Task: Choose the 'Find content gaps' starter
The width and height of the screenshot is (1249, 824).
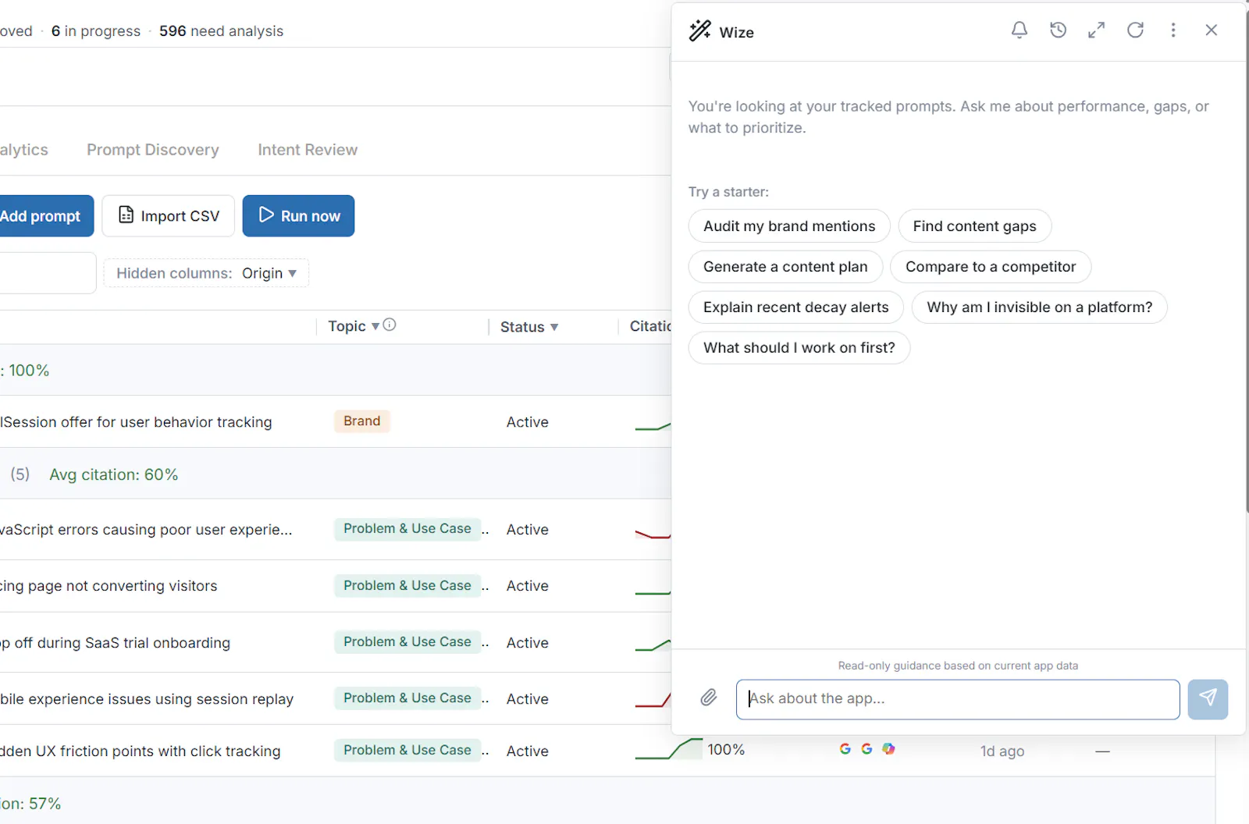Action: pos(975,226)
